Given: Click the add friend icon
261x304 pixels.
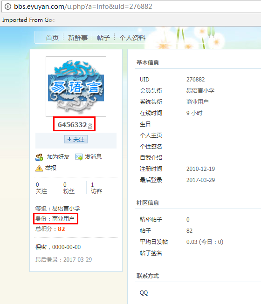Looking at the screenshot, I should tap(39, 157).
